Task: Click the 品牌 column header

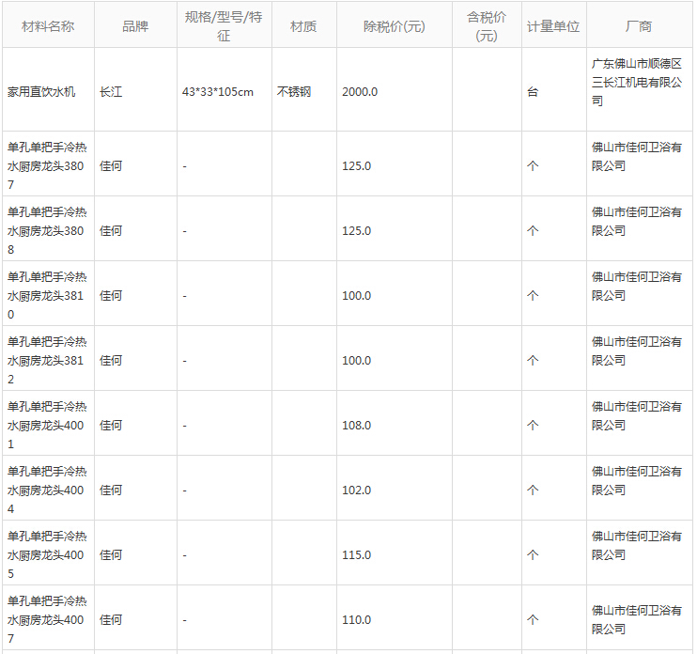Action: point(135,26)
